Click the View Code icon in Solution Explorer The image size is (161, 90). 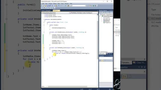pos(107,12)
